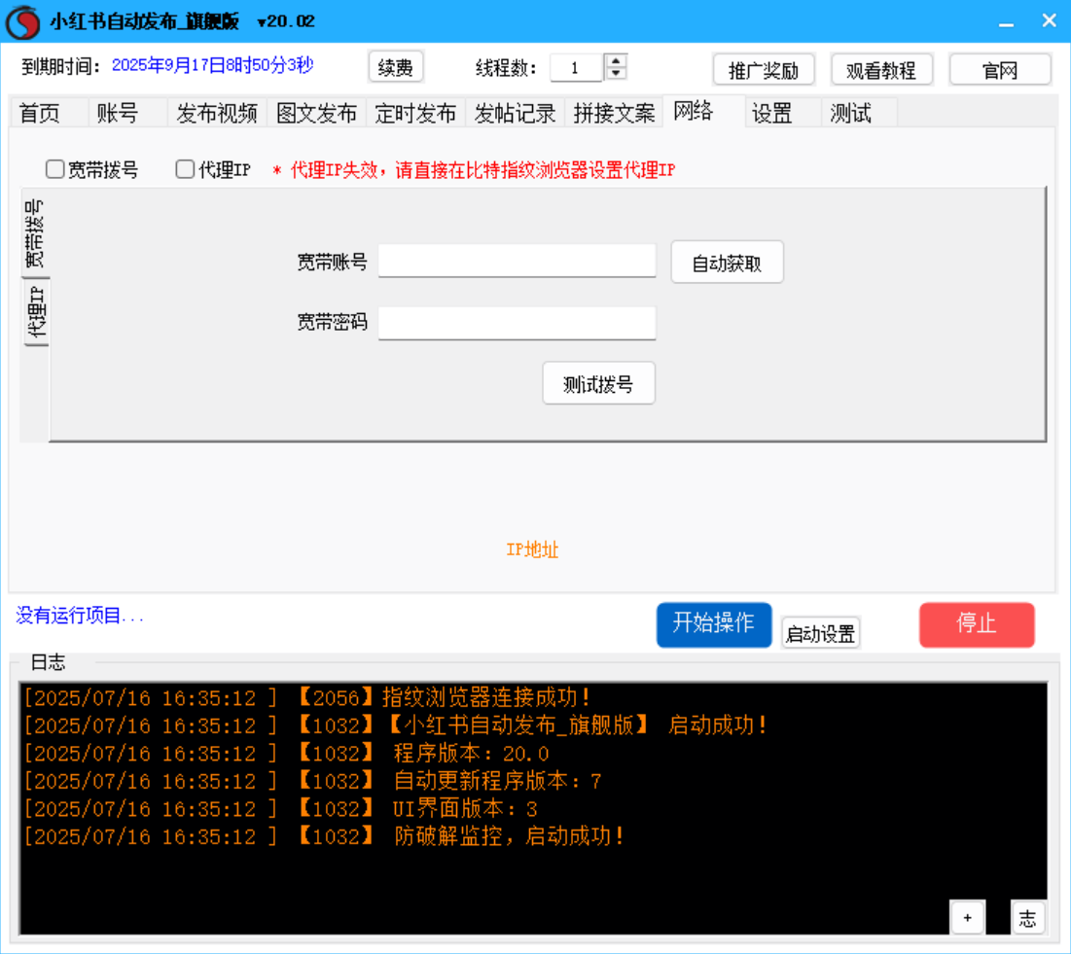Image resolution: width=1071 pixels, height=954 pixels.
Task: Enable the 代理IP checkbox
Action: pyautogui.click(x=185, y=168)
